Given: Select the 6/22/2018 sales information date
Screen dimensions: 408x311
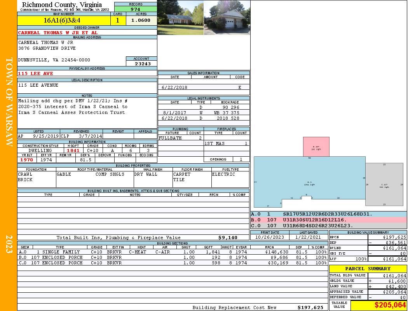Looking at the screenshot, I should (174, 88).
